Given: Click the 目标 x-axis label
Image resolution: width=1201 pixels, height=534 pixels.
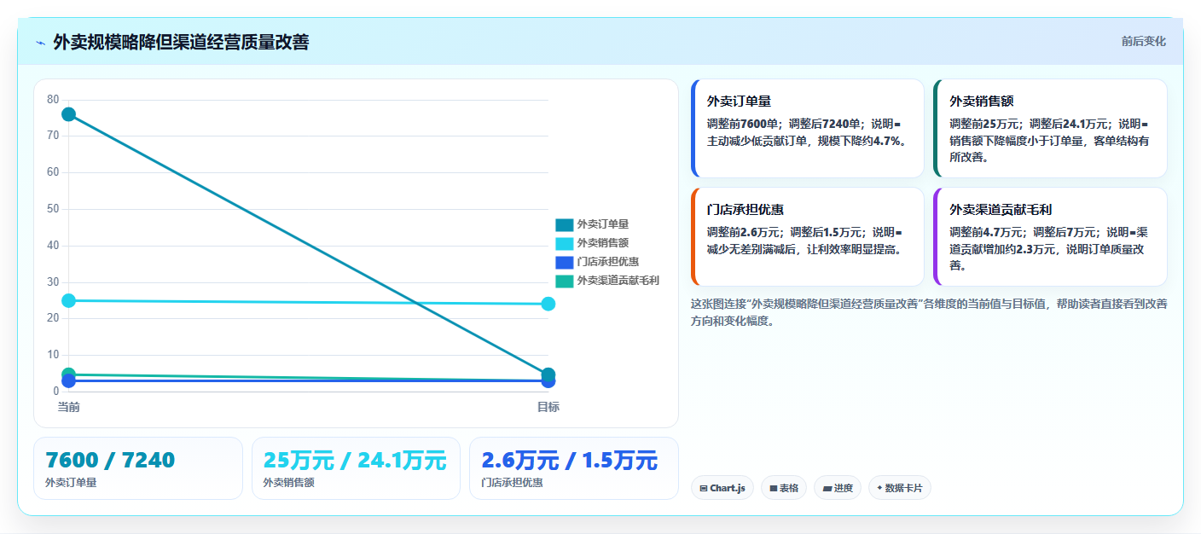Looking at the screenshot, I should pos(548,407).
